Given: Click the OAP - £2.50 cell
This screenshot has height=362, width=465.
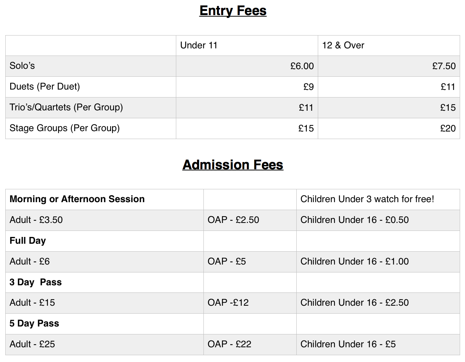Looking at the screenshot, I should pos(250,220).
